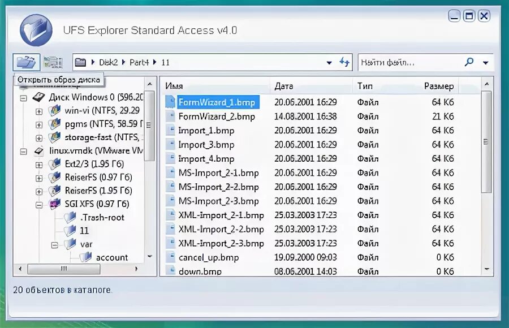Click the var folder icon

[x=70, y=244]
